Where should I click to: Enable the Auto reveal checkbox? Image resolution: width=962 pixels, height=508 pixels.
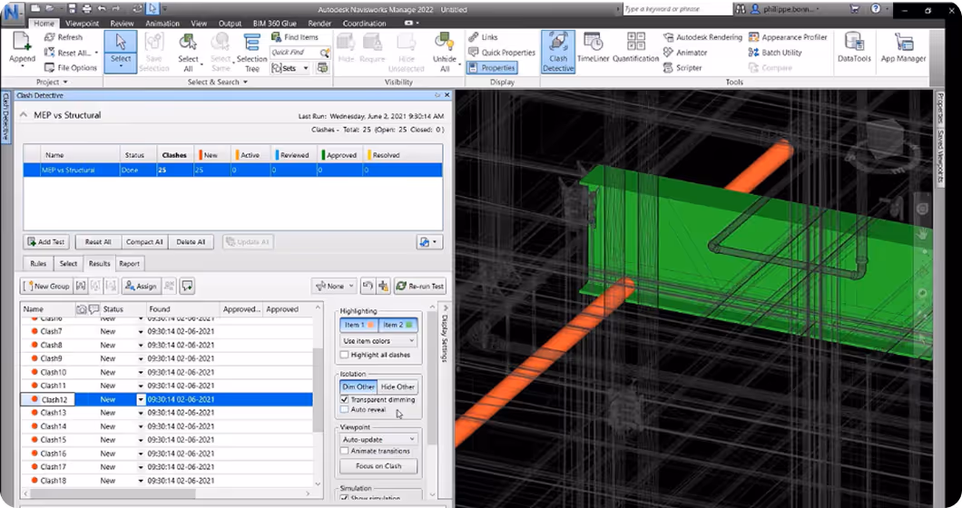click(345, 410)
